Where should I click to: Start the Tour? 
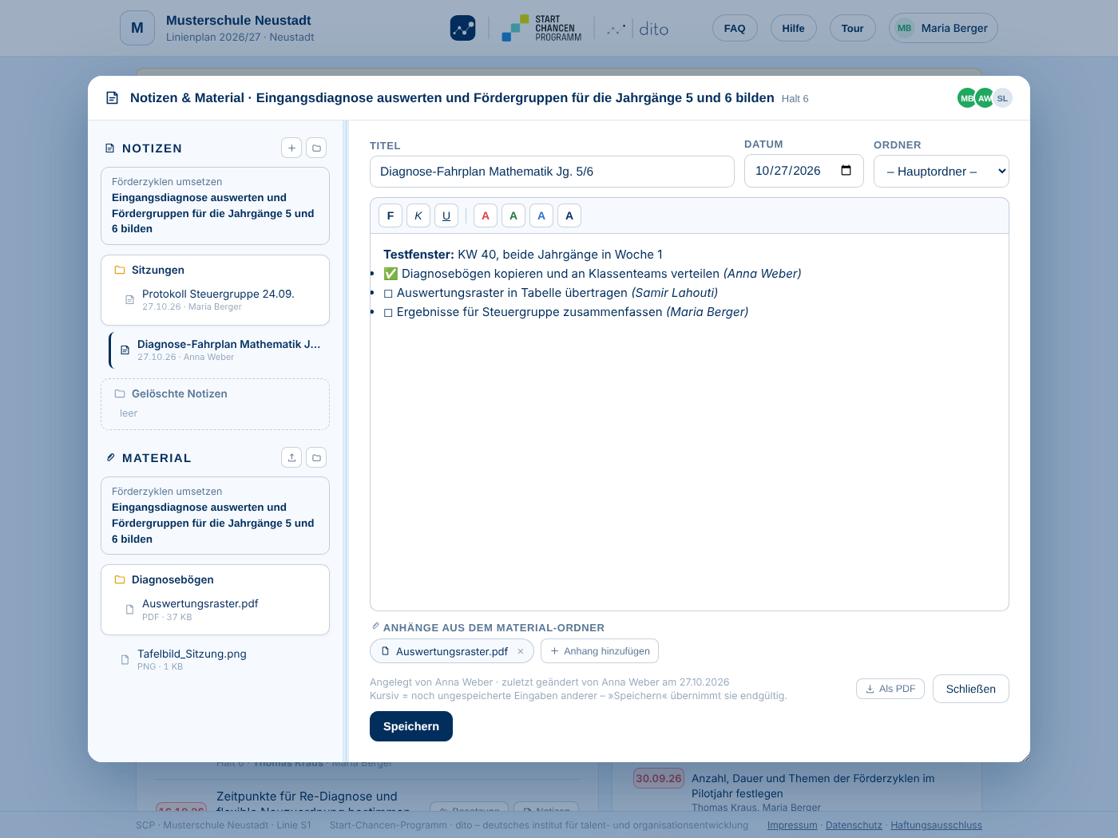point(852,28)
